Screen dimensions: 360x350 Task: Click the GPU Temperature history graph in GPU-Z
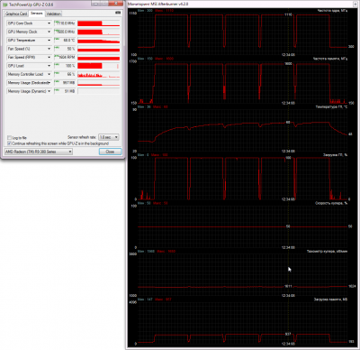99,41
